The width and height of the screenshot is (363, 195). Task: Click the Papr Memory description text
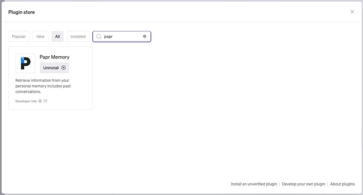[x=43, y=86]
